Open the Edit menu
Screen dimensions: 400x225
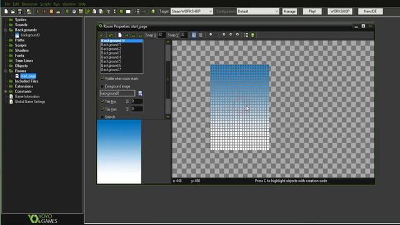[x=16, y=4]
